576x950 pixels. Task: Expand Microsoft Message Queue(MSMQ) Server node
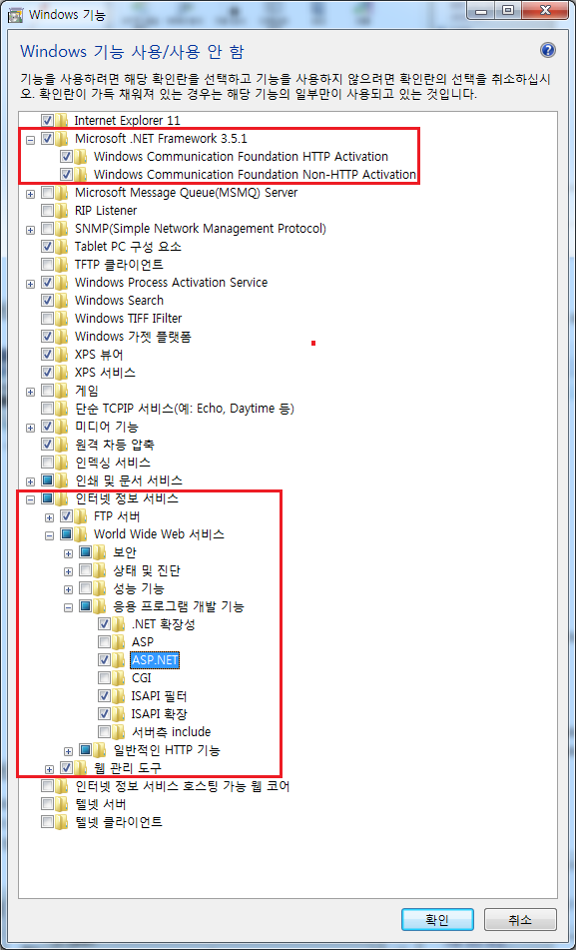point(30,193)
